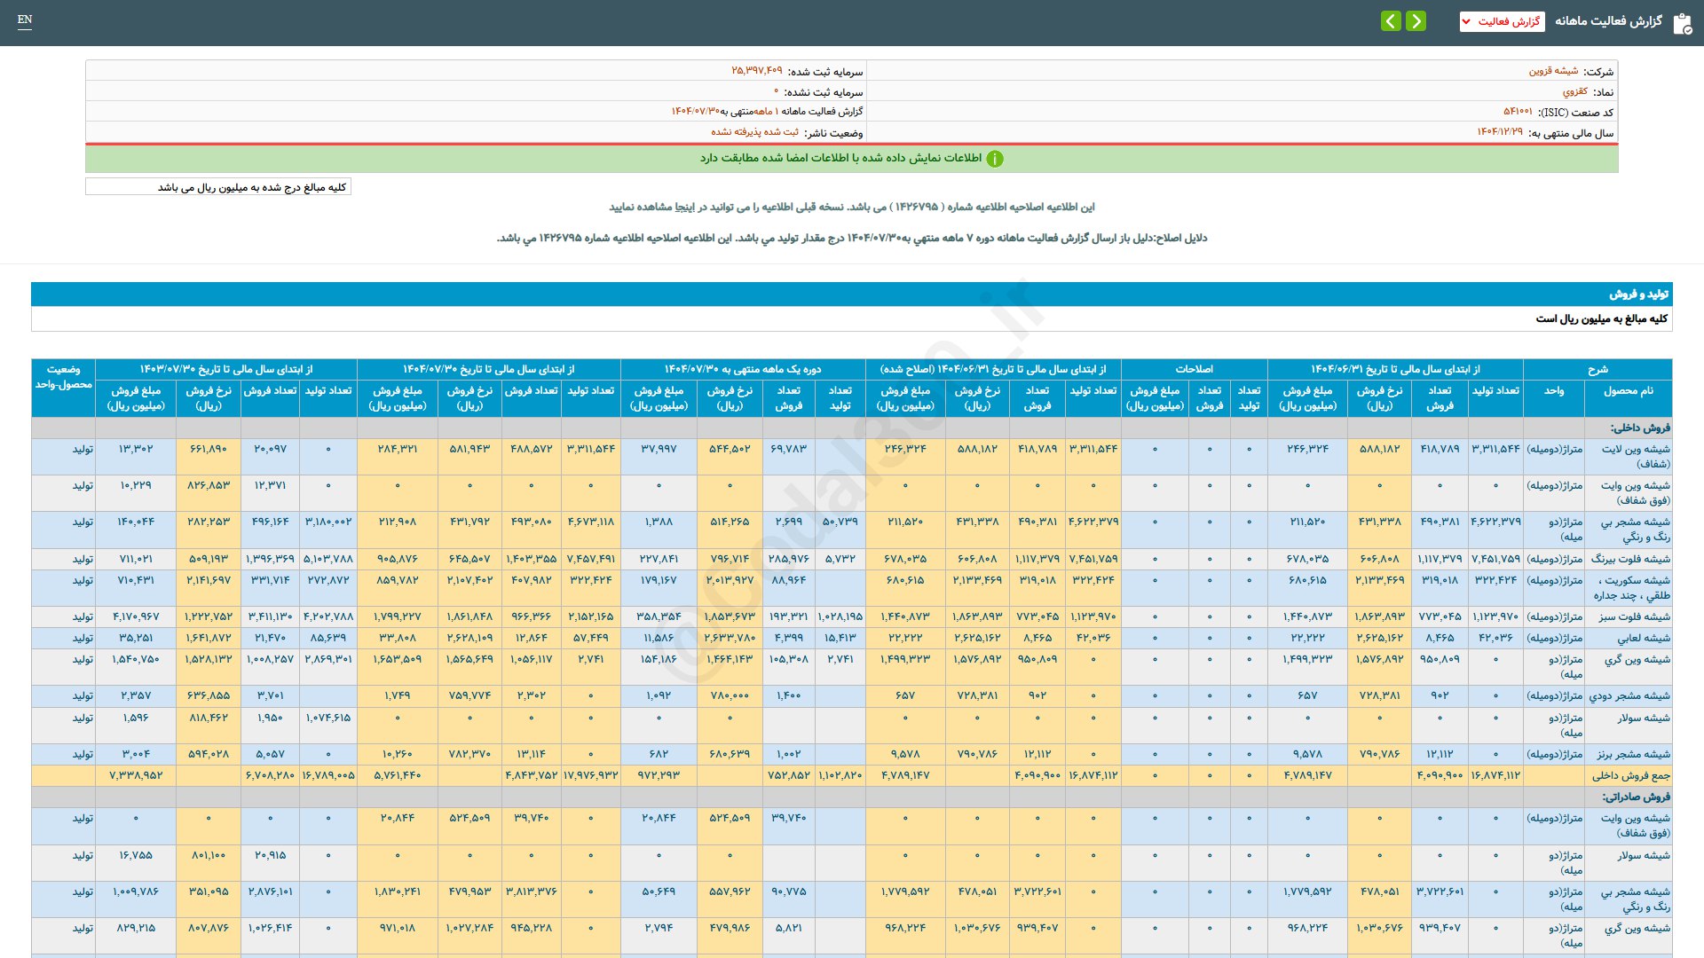Click the red dropdown arrow in report selector

[x=1466, y=21]
